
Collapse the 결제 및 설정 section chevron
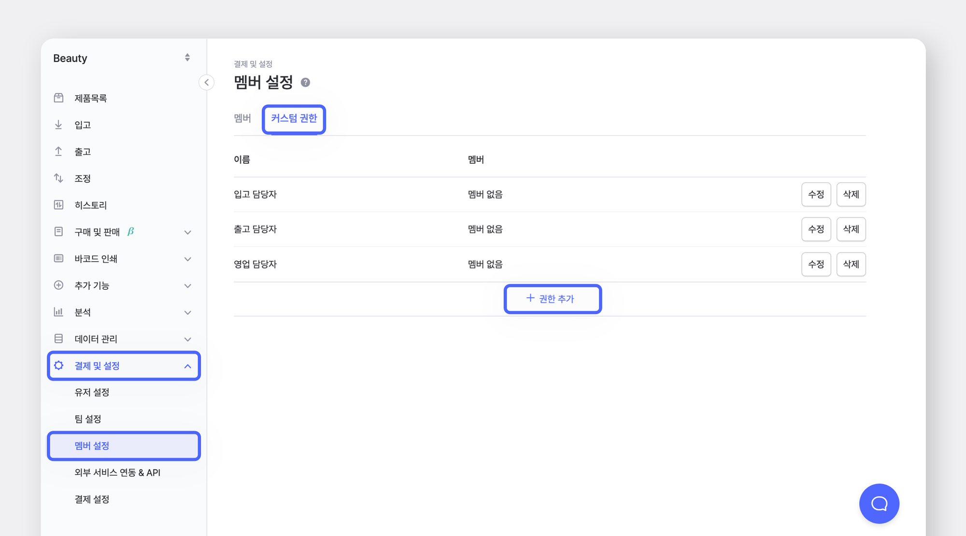188,366
